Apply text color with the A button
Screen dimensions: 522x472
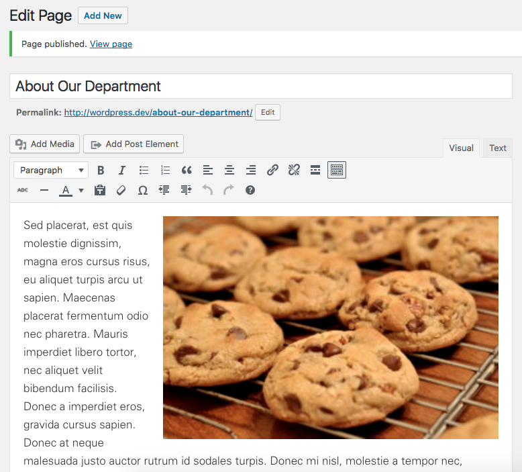click(66, 191)
